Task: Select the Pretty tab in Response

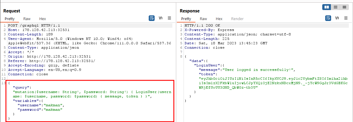Action: pos(186,19)
